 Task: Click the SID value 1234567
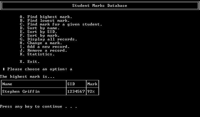pyautogui.click(x=76, y=91)
